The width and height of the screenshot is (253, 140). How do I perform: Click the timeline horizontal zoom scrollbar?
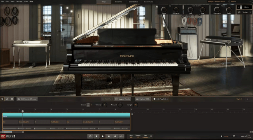[12, 132]
